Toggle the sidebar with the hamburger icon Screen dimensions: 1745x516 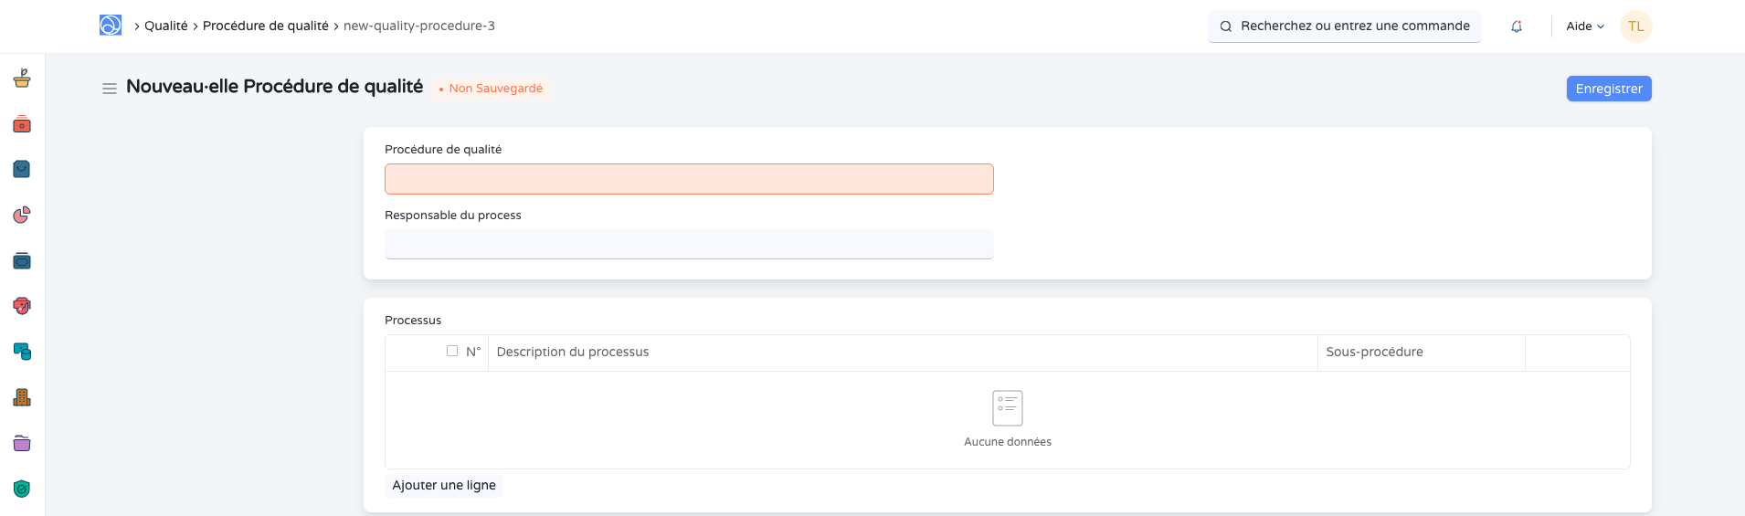point(110,89)
